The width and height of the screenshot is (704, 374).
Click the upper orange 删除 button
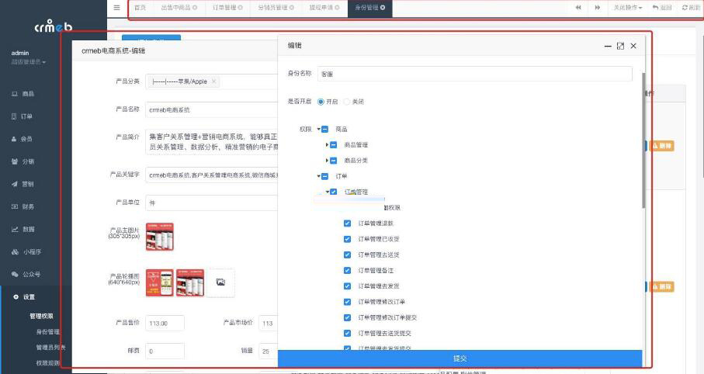coord(661,146)
